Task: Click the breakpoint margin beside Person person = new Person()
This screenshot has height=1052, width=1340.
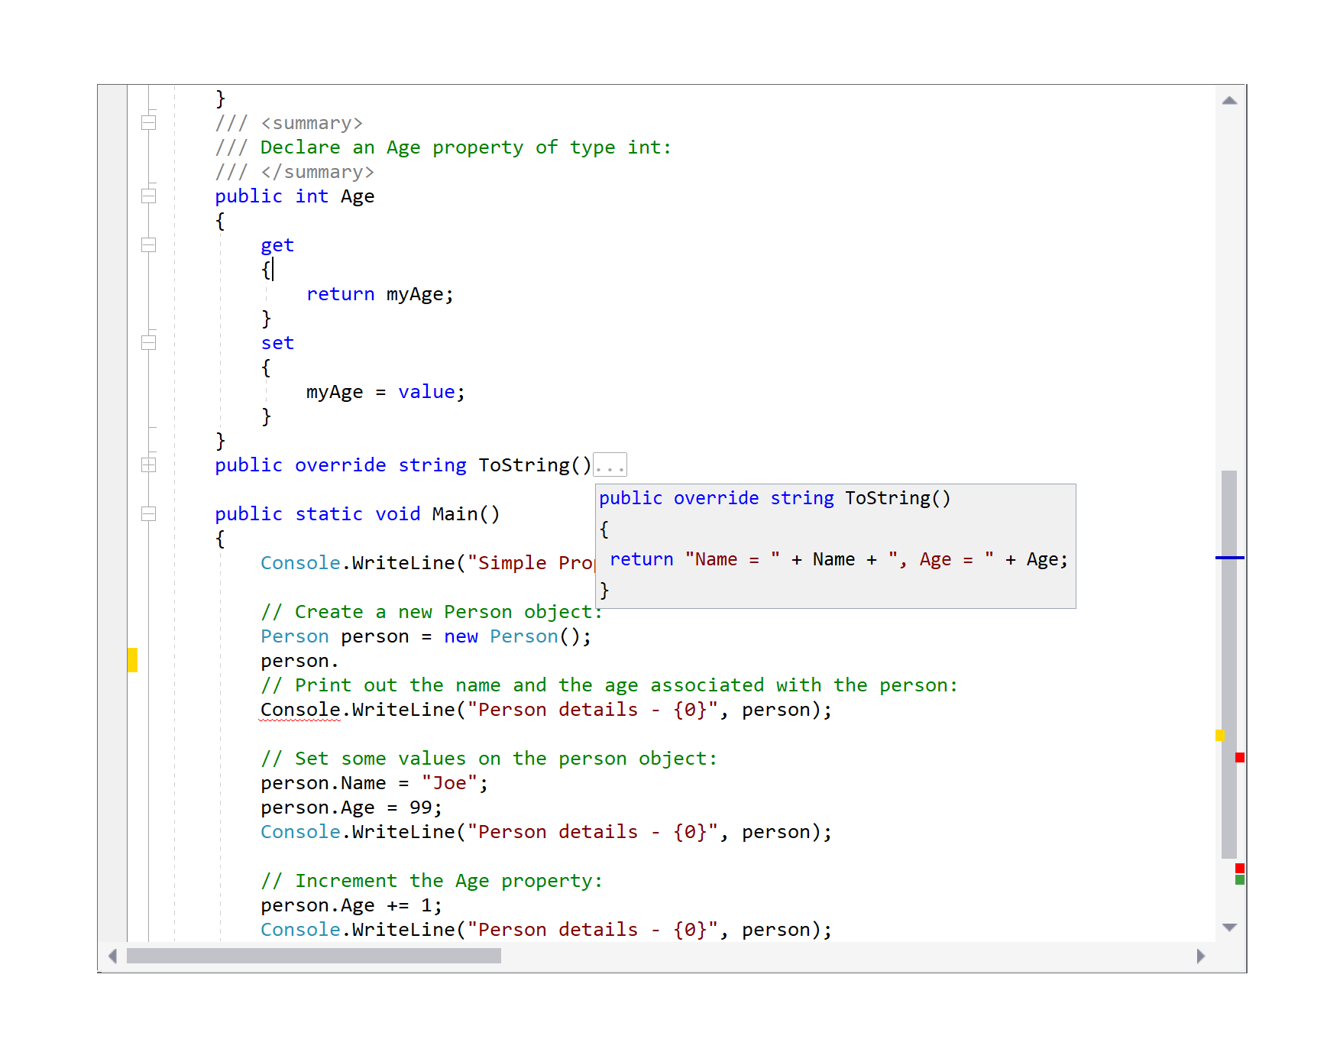Action: [x=113, y=636]
